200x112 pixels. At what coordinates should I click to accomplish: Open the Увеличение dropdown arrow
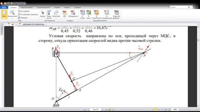click(x=12, y=18)
